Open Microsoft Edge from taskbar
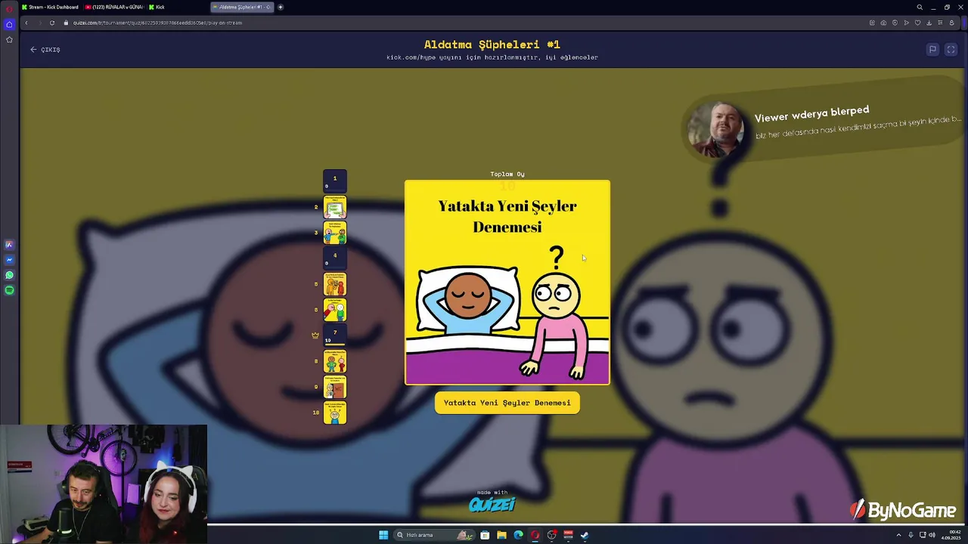Screen dimensions: 968x544 point(518,535)
